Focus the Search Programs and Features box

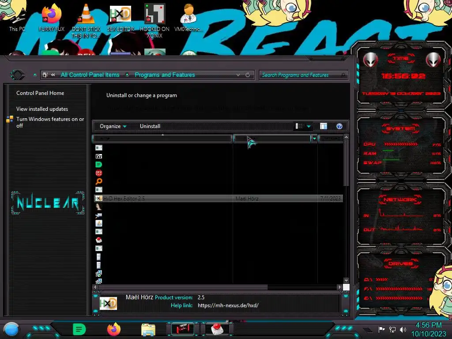click(x=303, y=75)
